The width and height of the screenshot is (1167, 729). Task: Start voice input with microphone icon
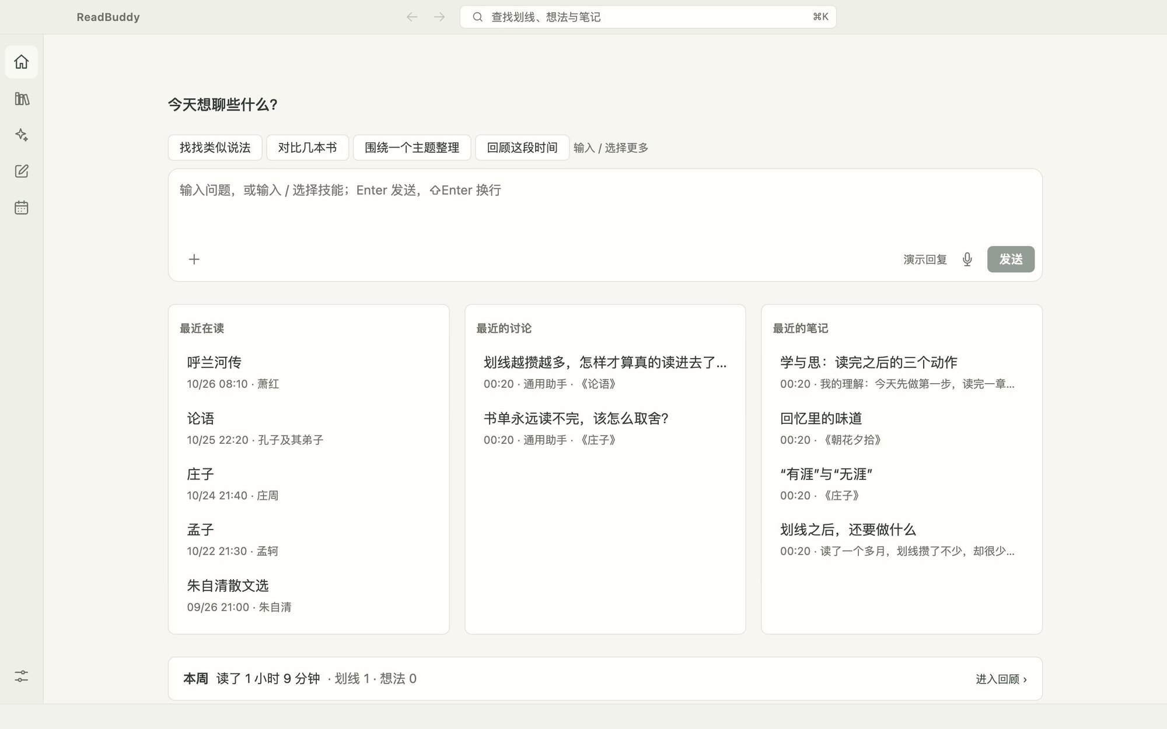(x=967, y=259)
